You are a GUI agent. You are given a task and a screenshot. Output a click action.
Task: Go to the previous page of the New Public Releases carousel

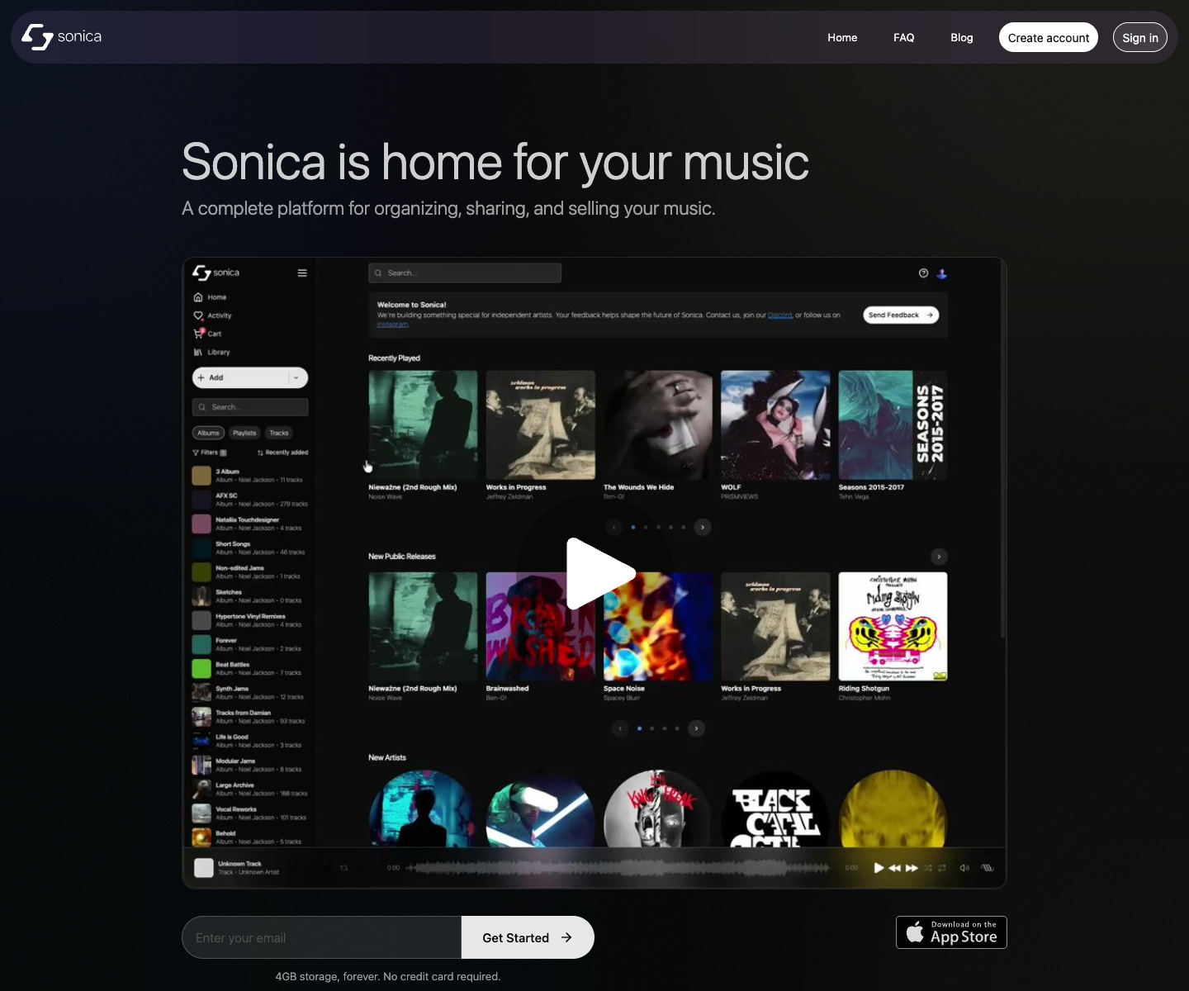click(620, 728)
